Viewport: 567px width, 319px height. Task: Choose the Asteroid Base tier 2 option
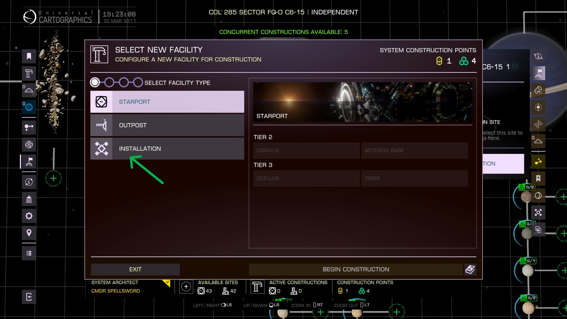coord(414,150)
